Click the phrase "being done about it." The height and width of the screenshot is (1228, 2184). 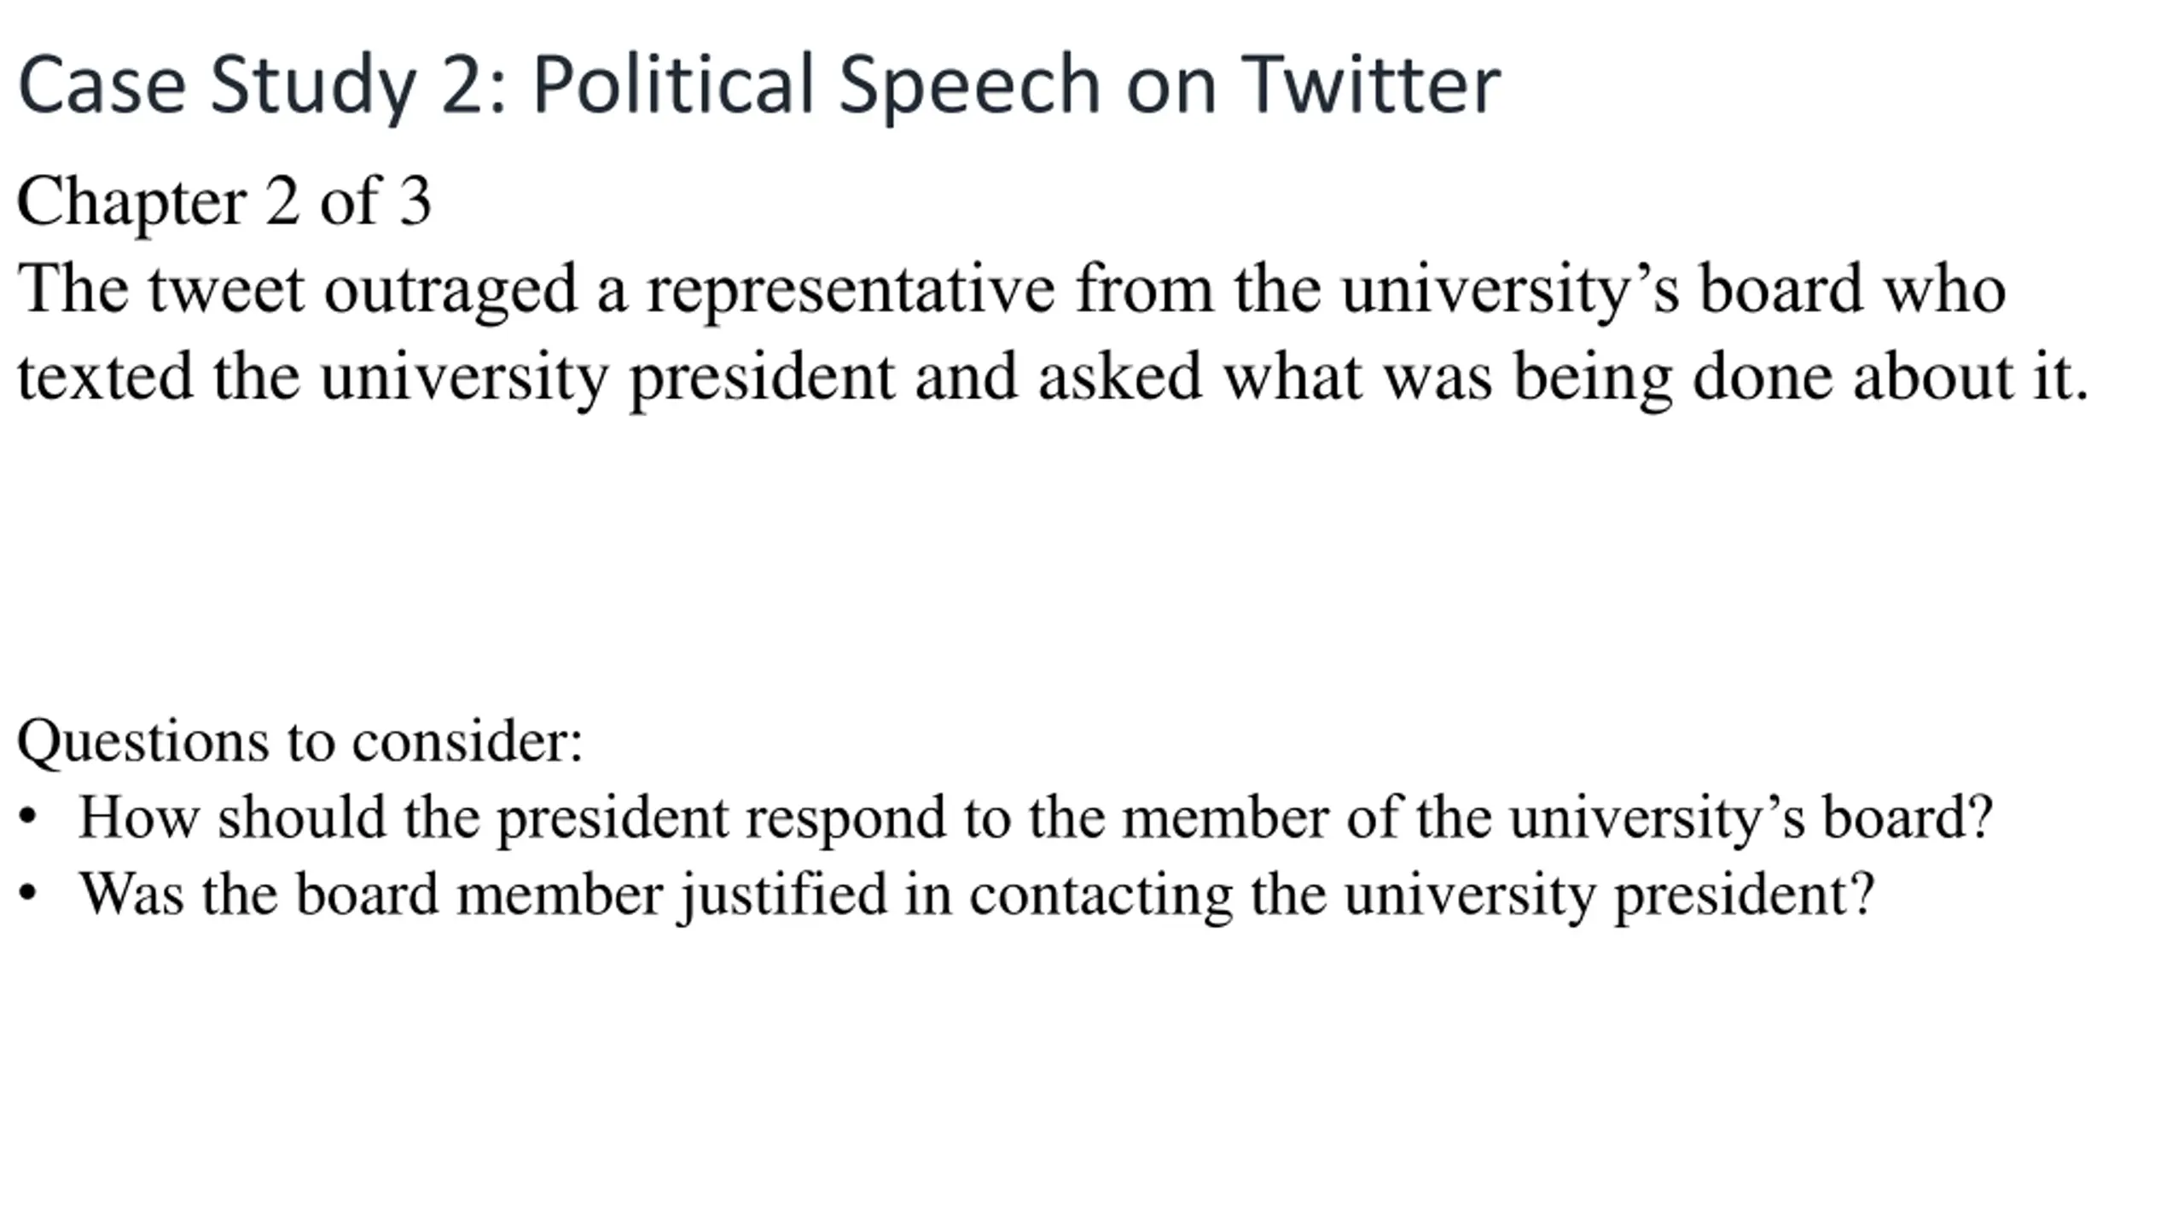1800,377
